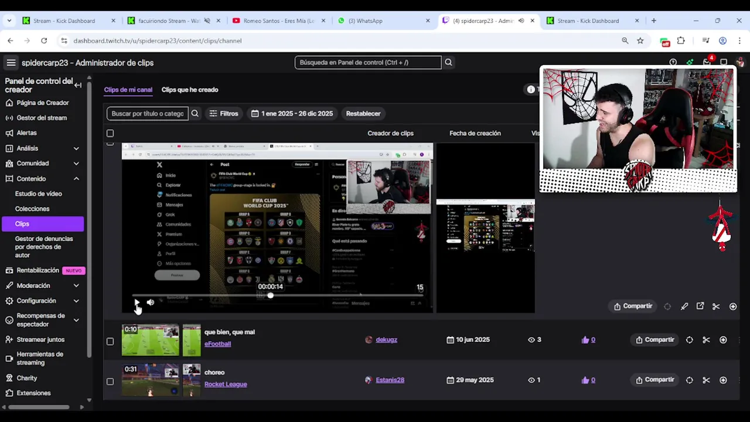This screenshot has height=422, width=750.
Task: Expand Recompensas de espectador section
Action: coord(76,320)
